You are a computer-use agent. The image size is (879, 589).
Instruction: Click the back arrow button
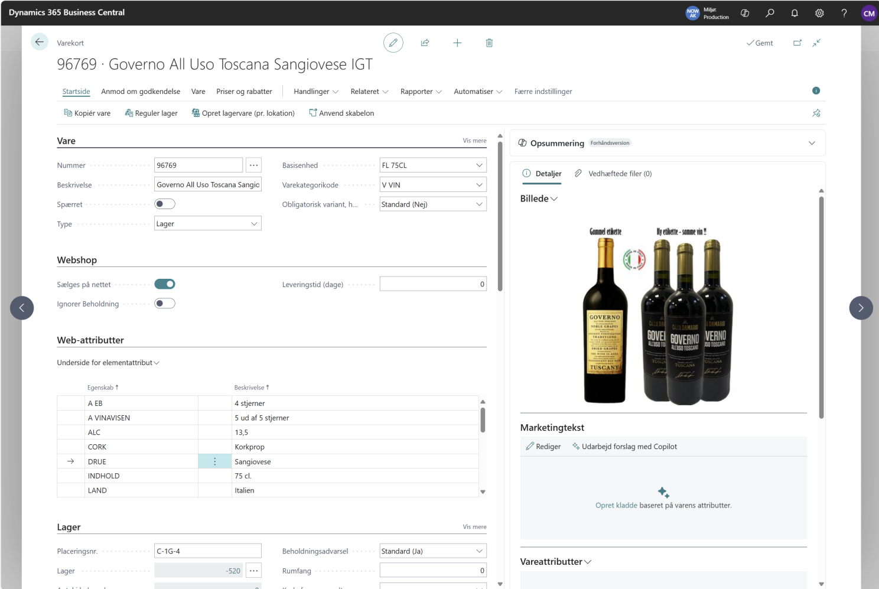coord(39,42)
